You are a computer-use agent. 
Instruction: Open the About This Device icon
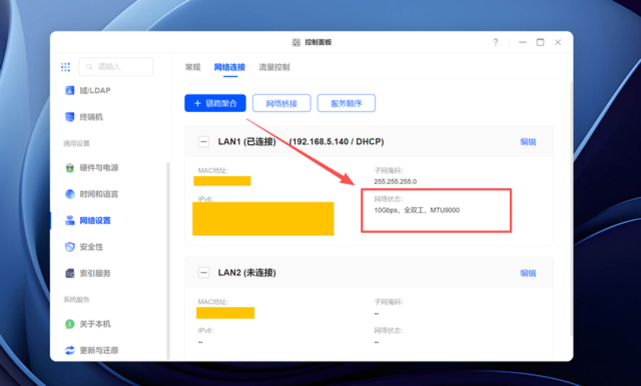[70, 324]
